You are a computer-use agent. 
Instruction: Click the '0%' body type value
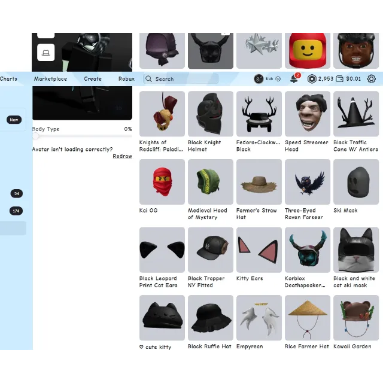click(x=128, y=129)
